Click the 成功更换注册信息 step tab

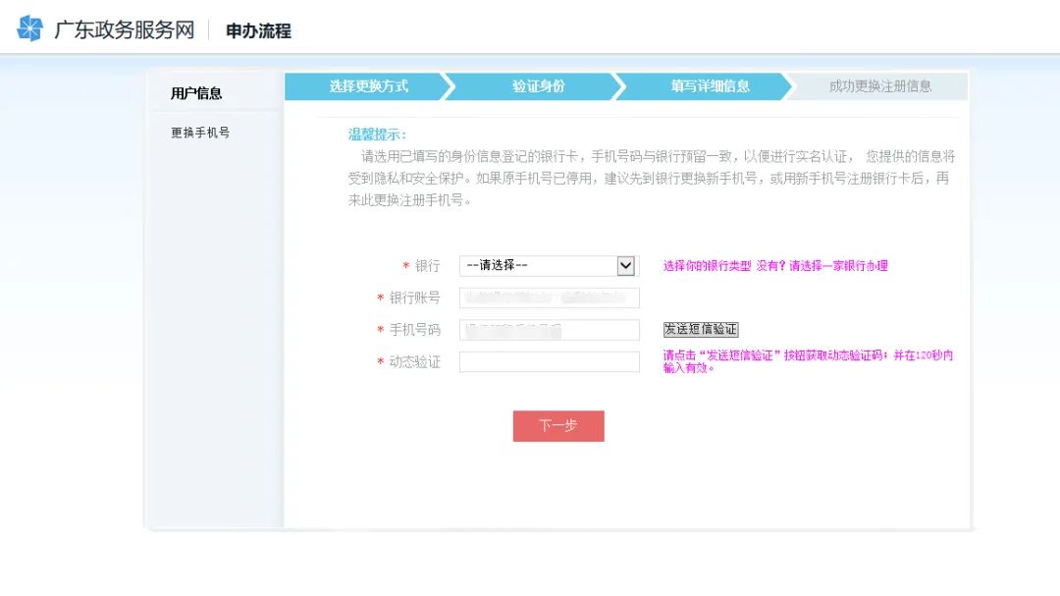(878, 87)
